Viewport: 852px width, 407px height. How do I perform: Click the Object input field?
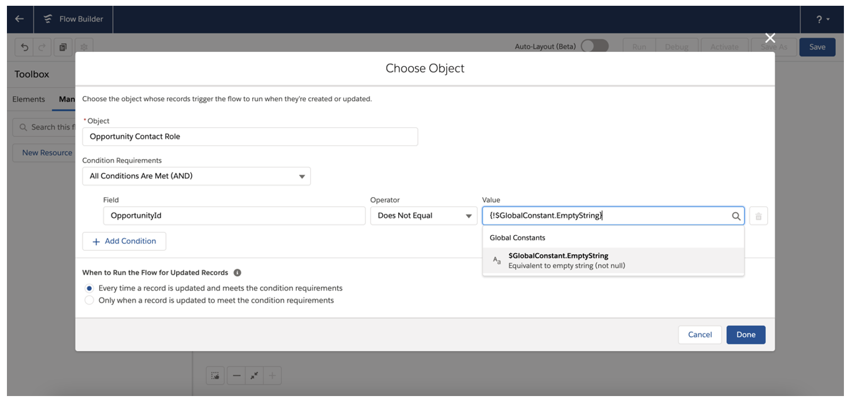[x=250, y=137]
